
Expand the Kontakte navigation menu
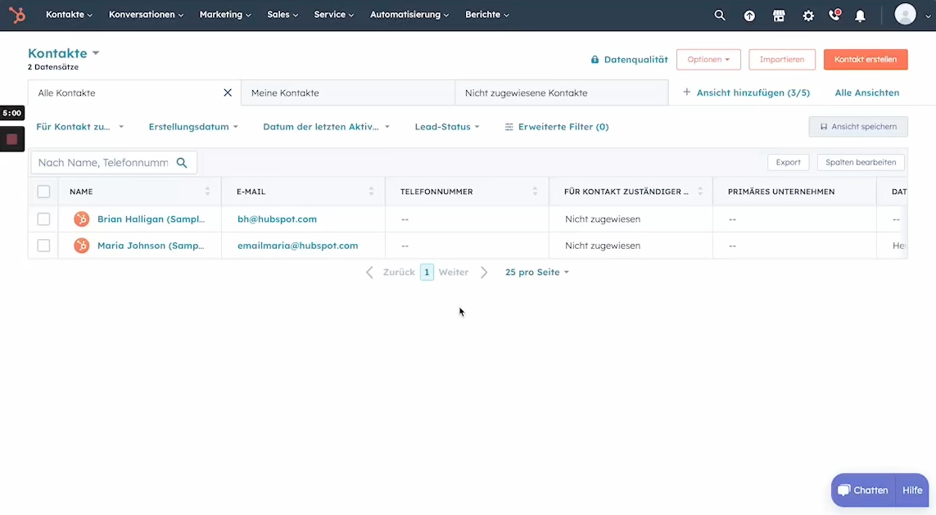pyautogui.click(x=70, y=14)
